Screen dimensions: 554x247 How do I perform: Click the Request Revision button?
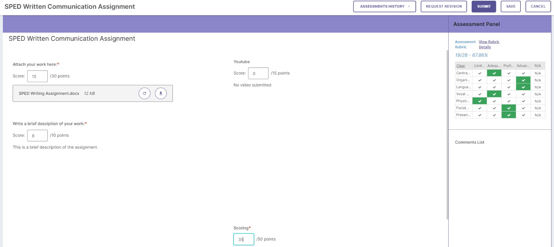(444, 6)
